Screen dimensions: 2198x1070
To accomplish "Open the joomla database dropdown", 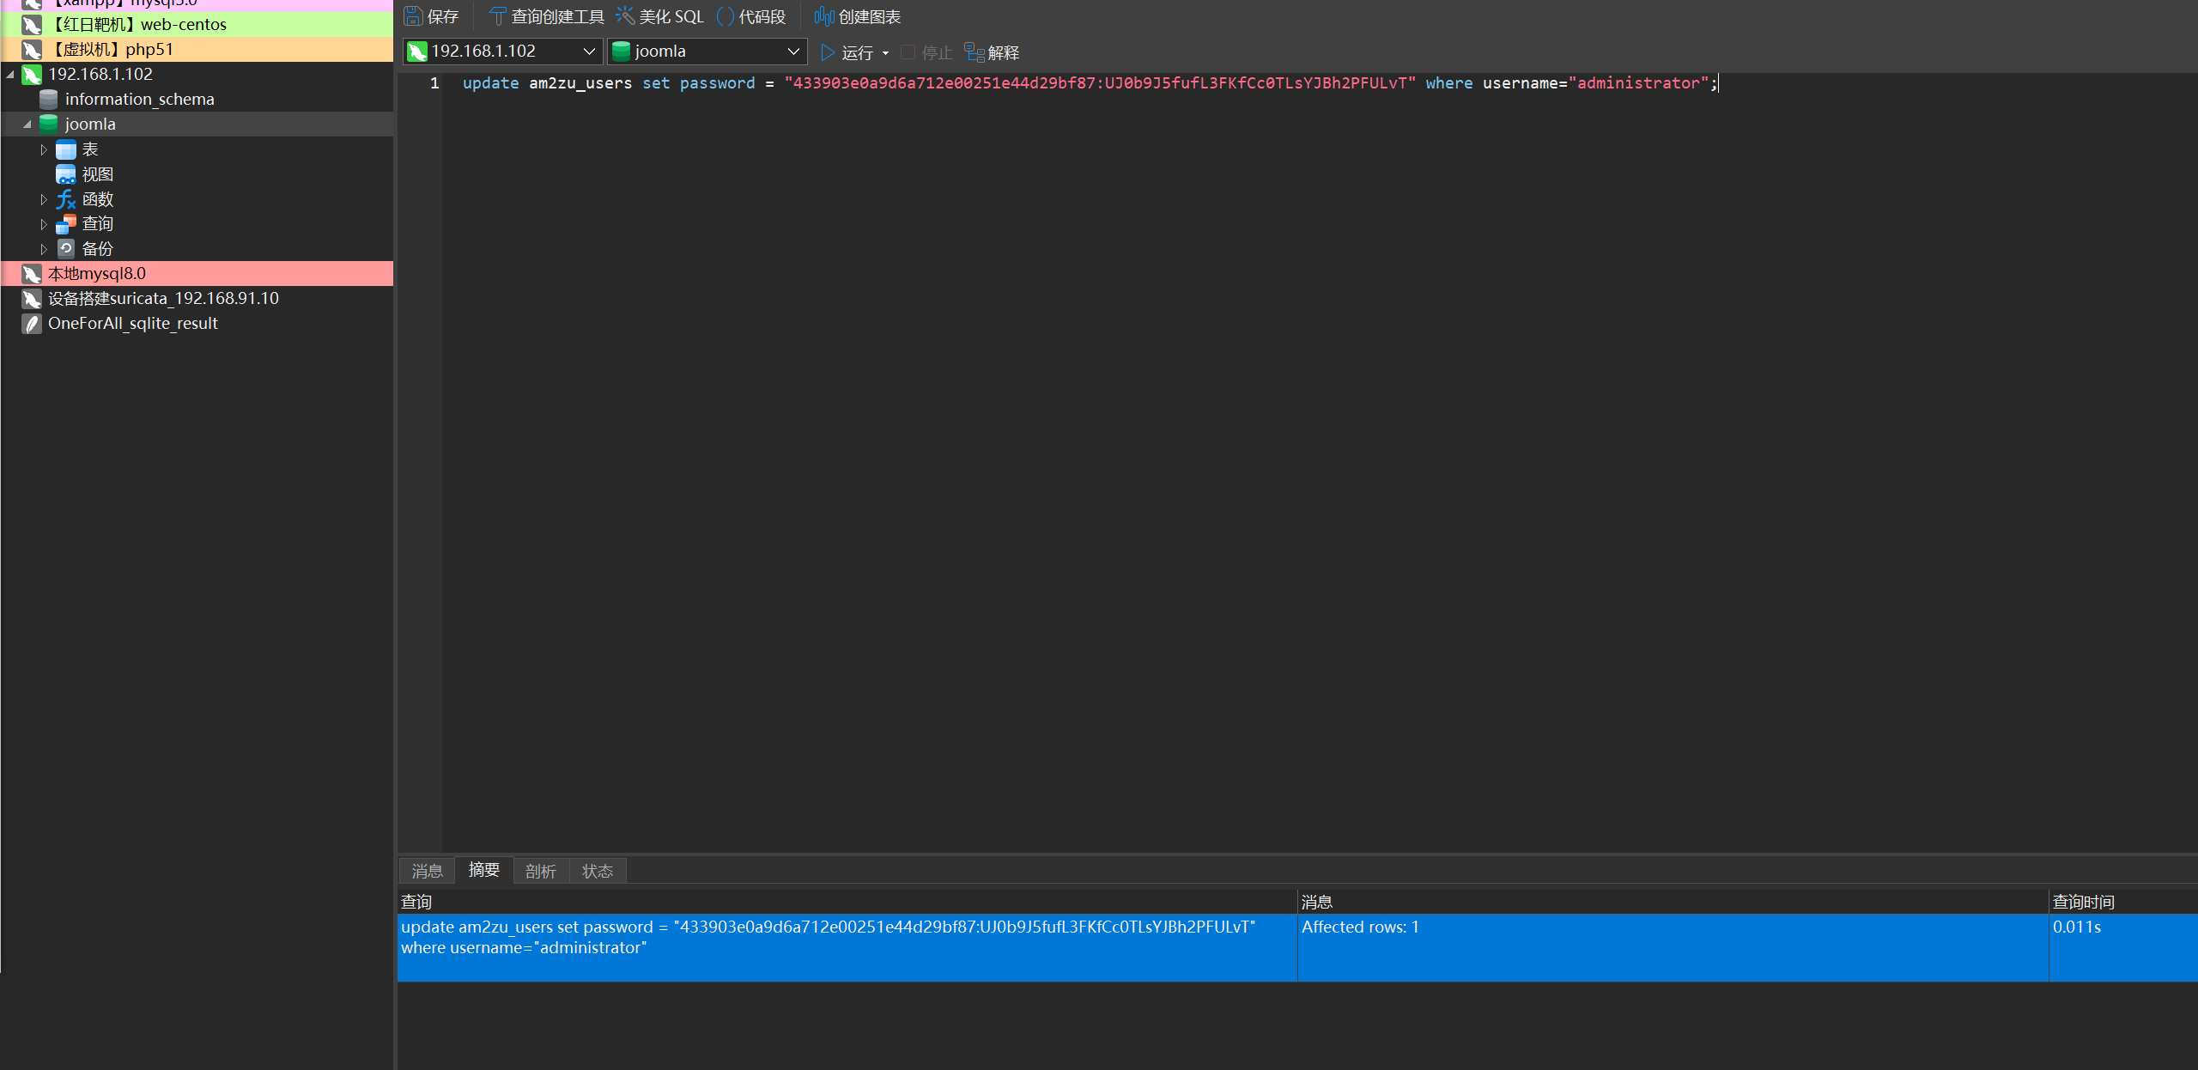I will tap(793, 52).
